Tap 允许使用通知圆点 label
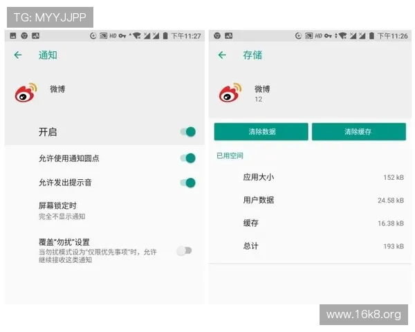 tap(68, 158)
